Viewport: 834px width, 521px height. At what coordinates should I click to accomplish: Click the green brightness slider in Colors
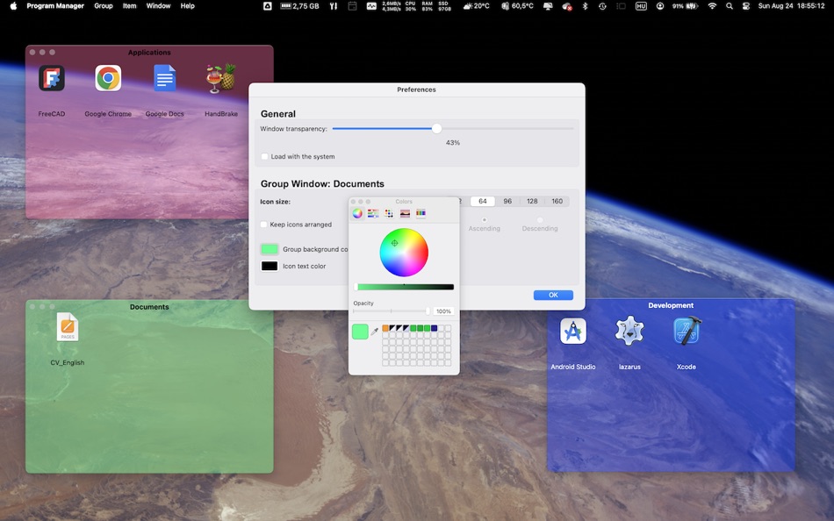pyautogui.click(x=404, y=287)
